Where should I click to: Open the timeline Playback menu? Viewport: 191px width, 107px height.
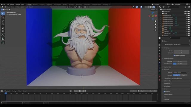(8, 91)
